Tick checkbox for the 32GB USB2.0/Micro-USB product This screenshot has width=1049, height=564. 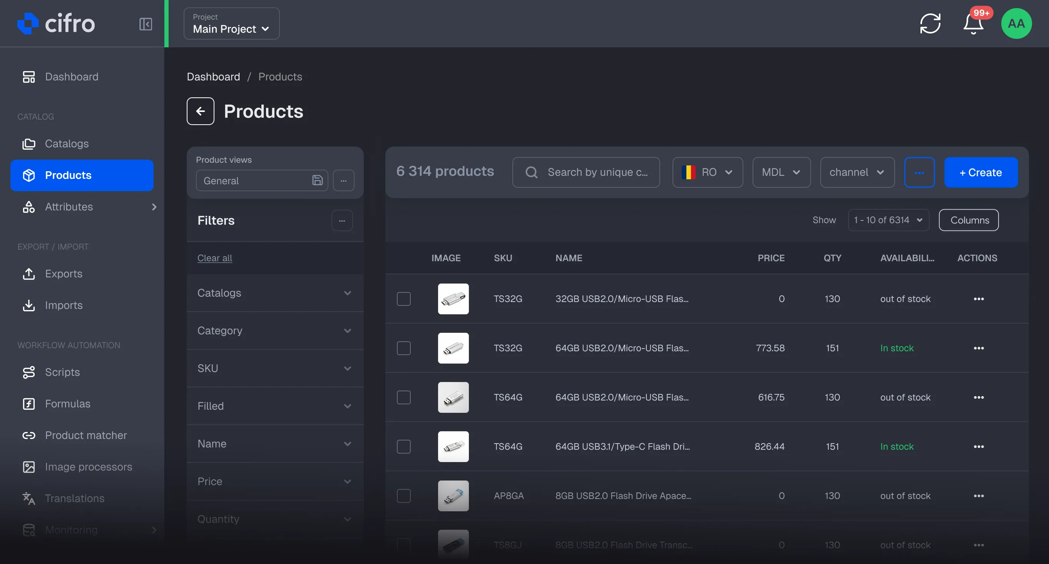403,299
